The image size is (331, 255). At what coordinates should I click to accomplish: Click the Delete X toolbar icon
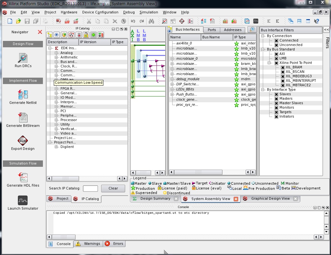115,21
